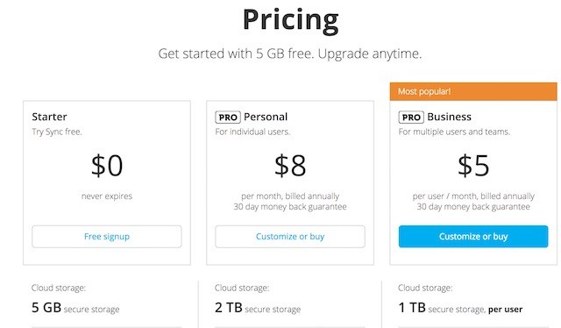Screen dimensions: 561x328
Task: Click Get started with 5 GB free tagline
Action: [290, 53]
